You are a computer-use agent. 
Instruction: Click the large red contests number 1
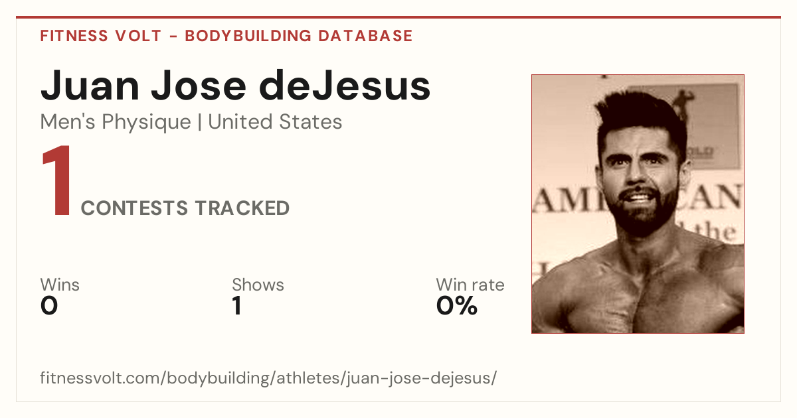coord(56,182)
